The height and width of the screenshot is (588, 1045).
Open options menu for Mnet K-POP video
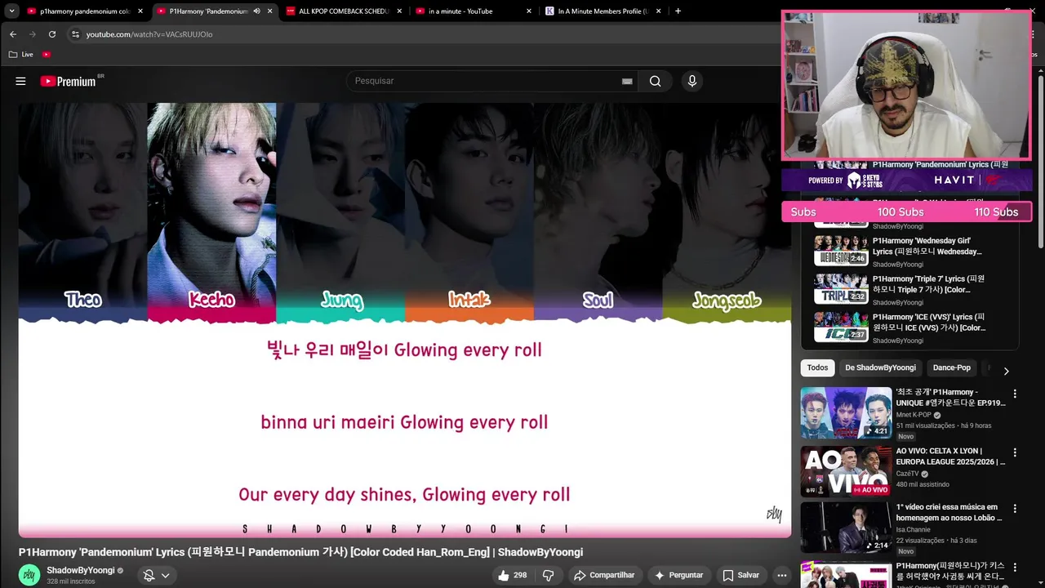[x=1015, y=394]
